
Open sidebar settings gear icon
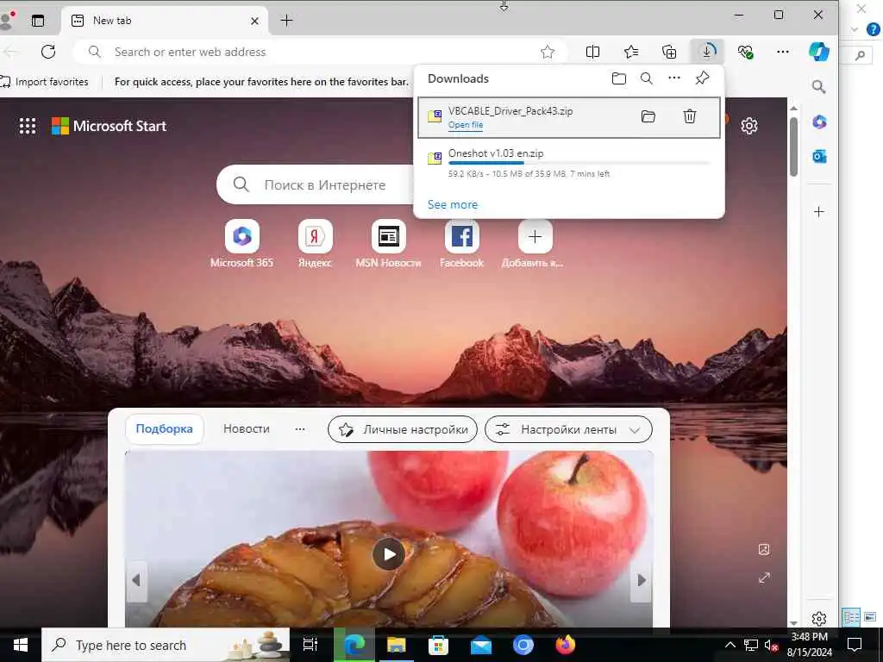pyautogui.click(x=819, y=619)
